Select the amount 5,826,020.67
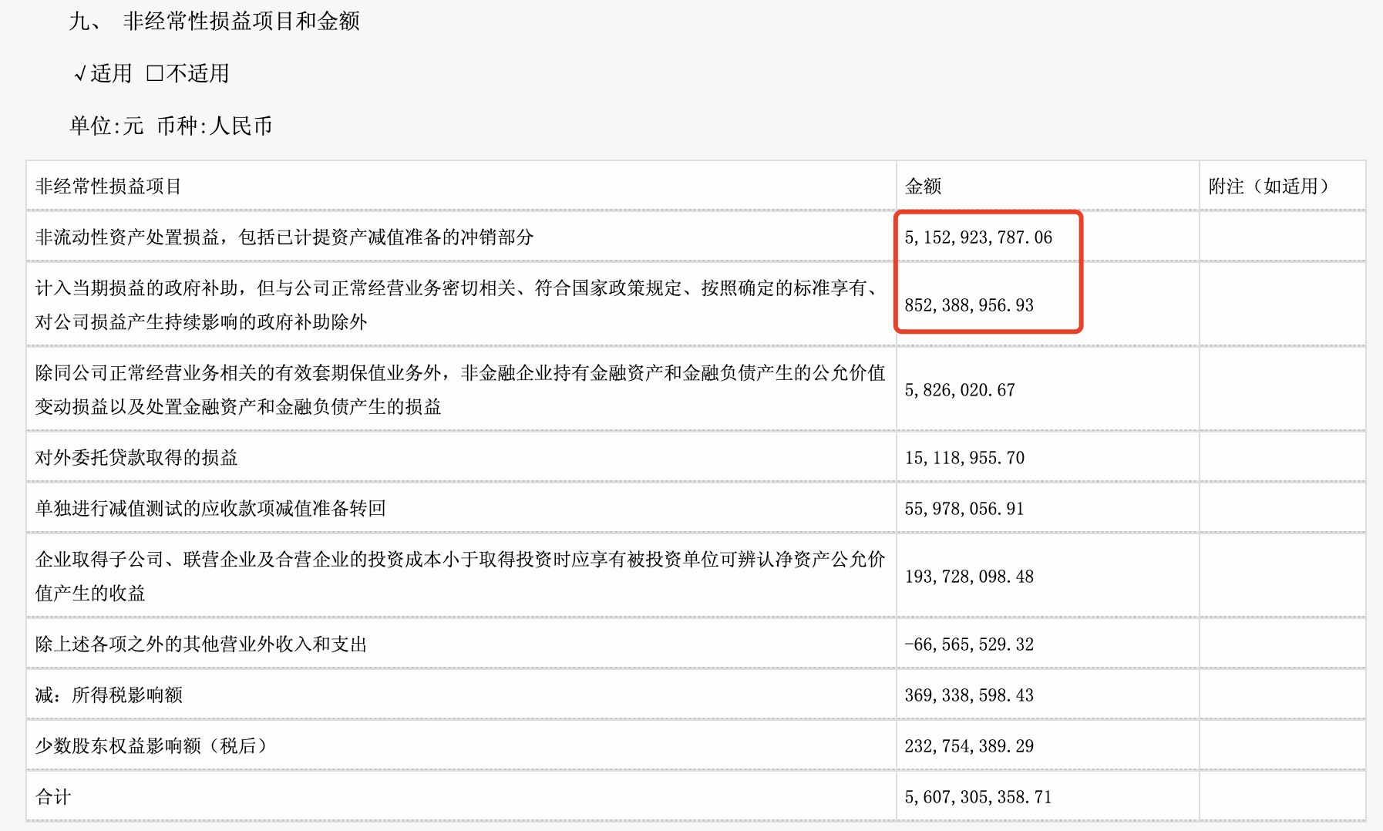The width and height of the screenshot is (1383, 831). [960, 389]
